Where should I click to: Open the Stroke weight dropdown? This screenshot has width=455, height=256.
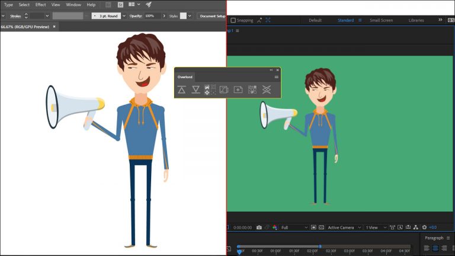pos(47,16)
